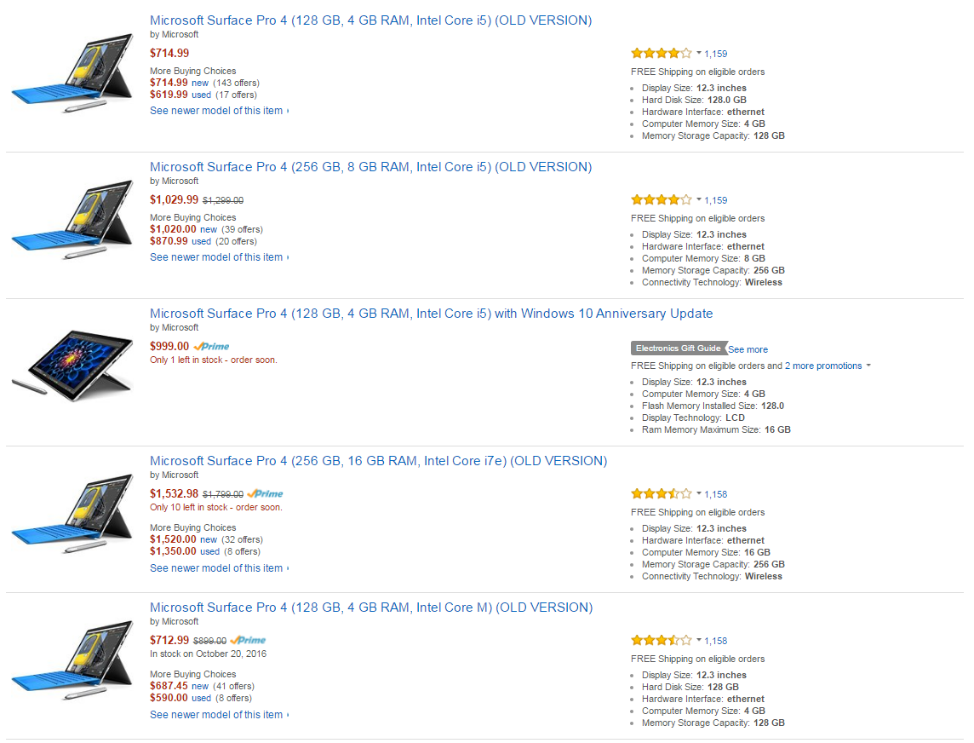Click the star rating of the Core M listing
The image size is (974, 743).
pyautogui.click(x=661, y=641)
